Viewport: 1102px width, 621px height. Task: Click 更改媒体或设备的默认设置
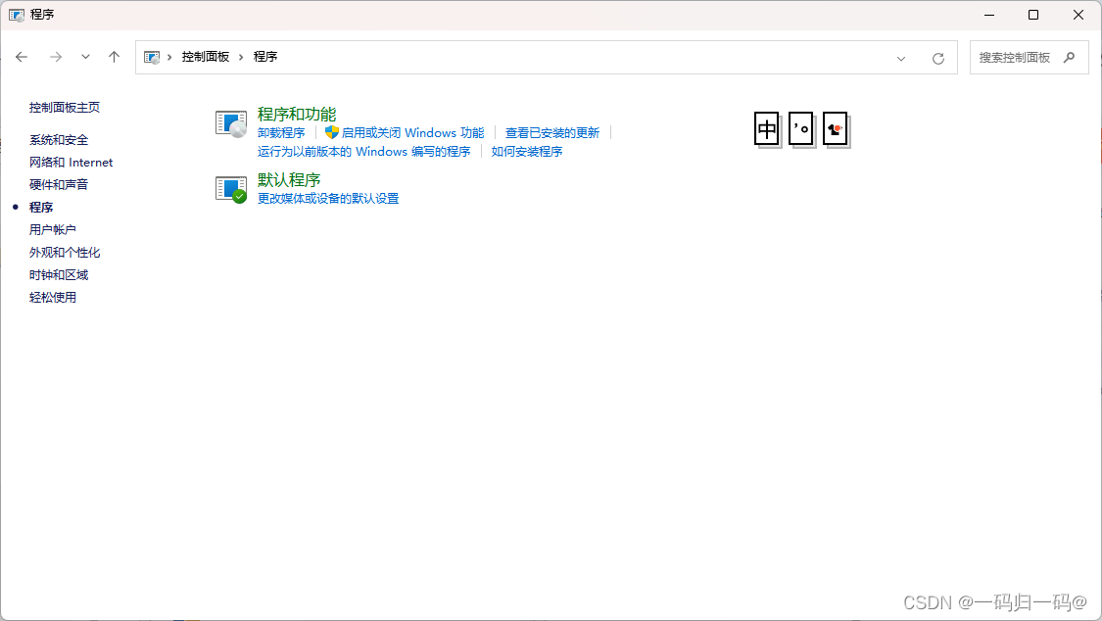point(328,199)
